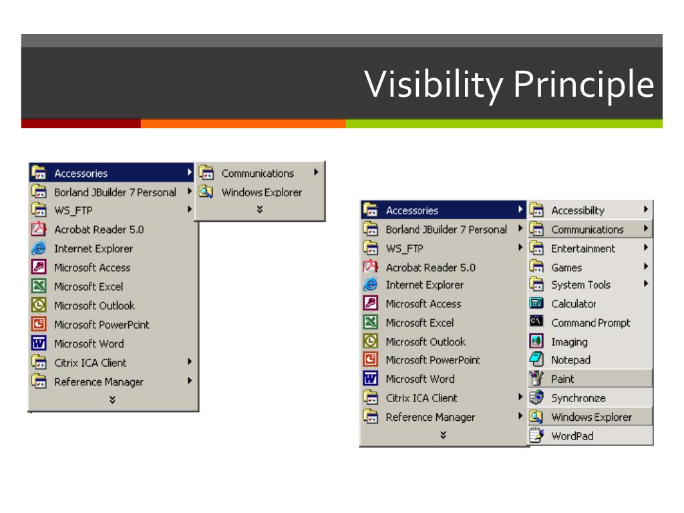Select highlighted 'Accessories' in the short-submenu menu
The height and width of the screenshot is (513, 684).
112,173
